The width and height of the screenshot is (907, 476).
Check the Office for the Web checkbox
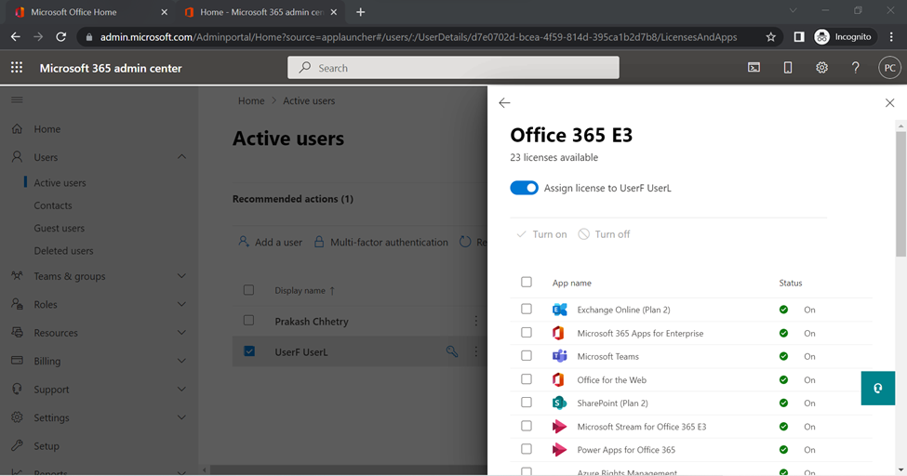pyautogui.click(x=527, y=378)
